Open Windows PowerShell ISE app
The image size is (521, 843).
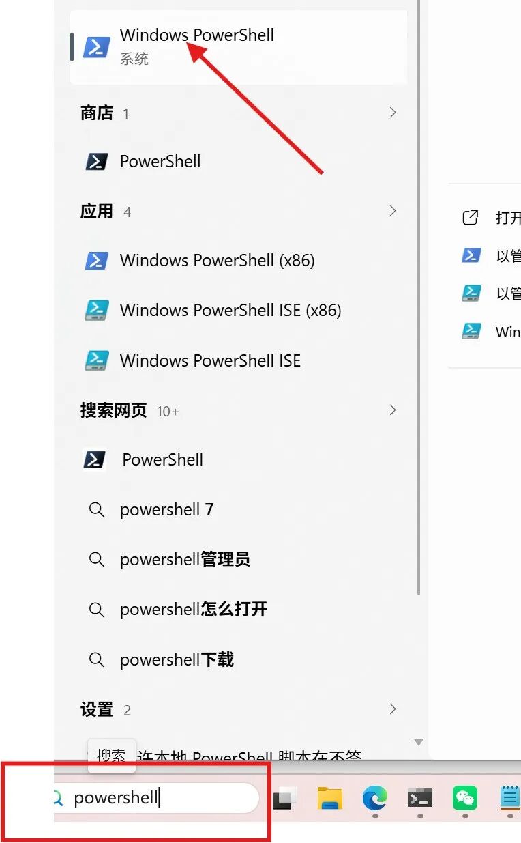coord(239,360)
